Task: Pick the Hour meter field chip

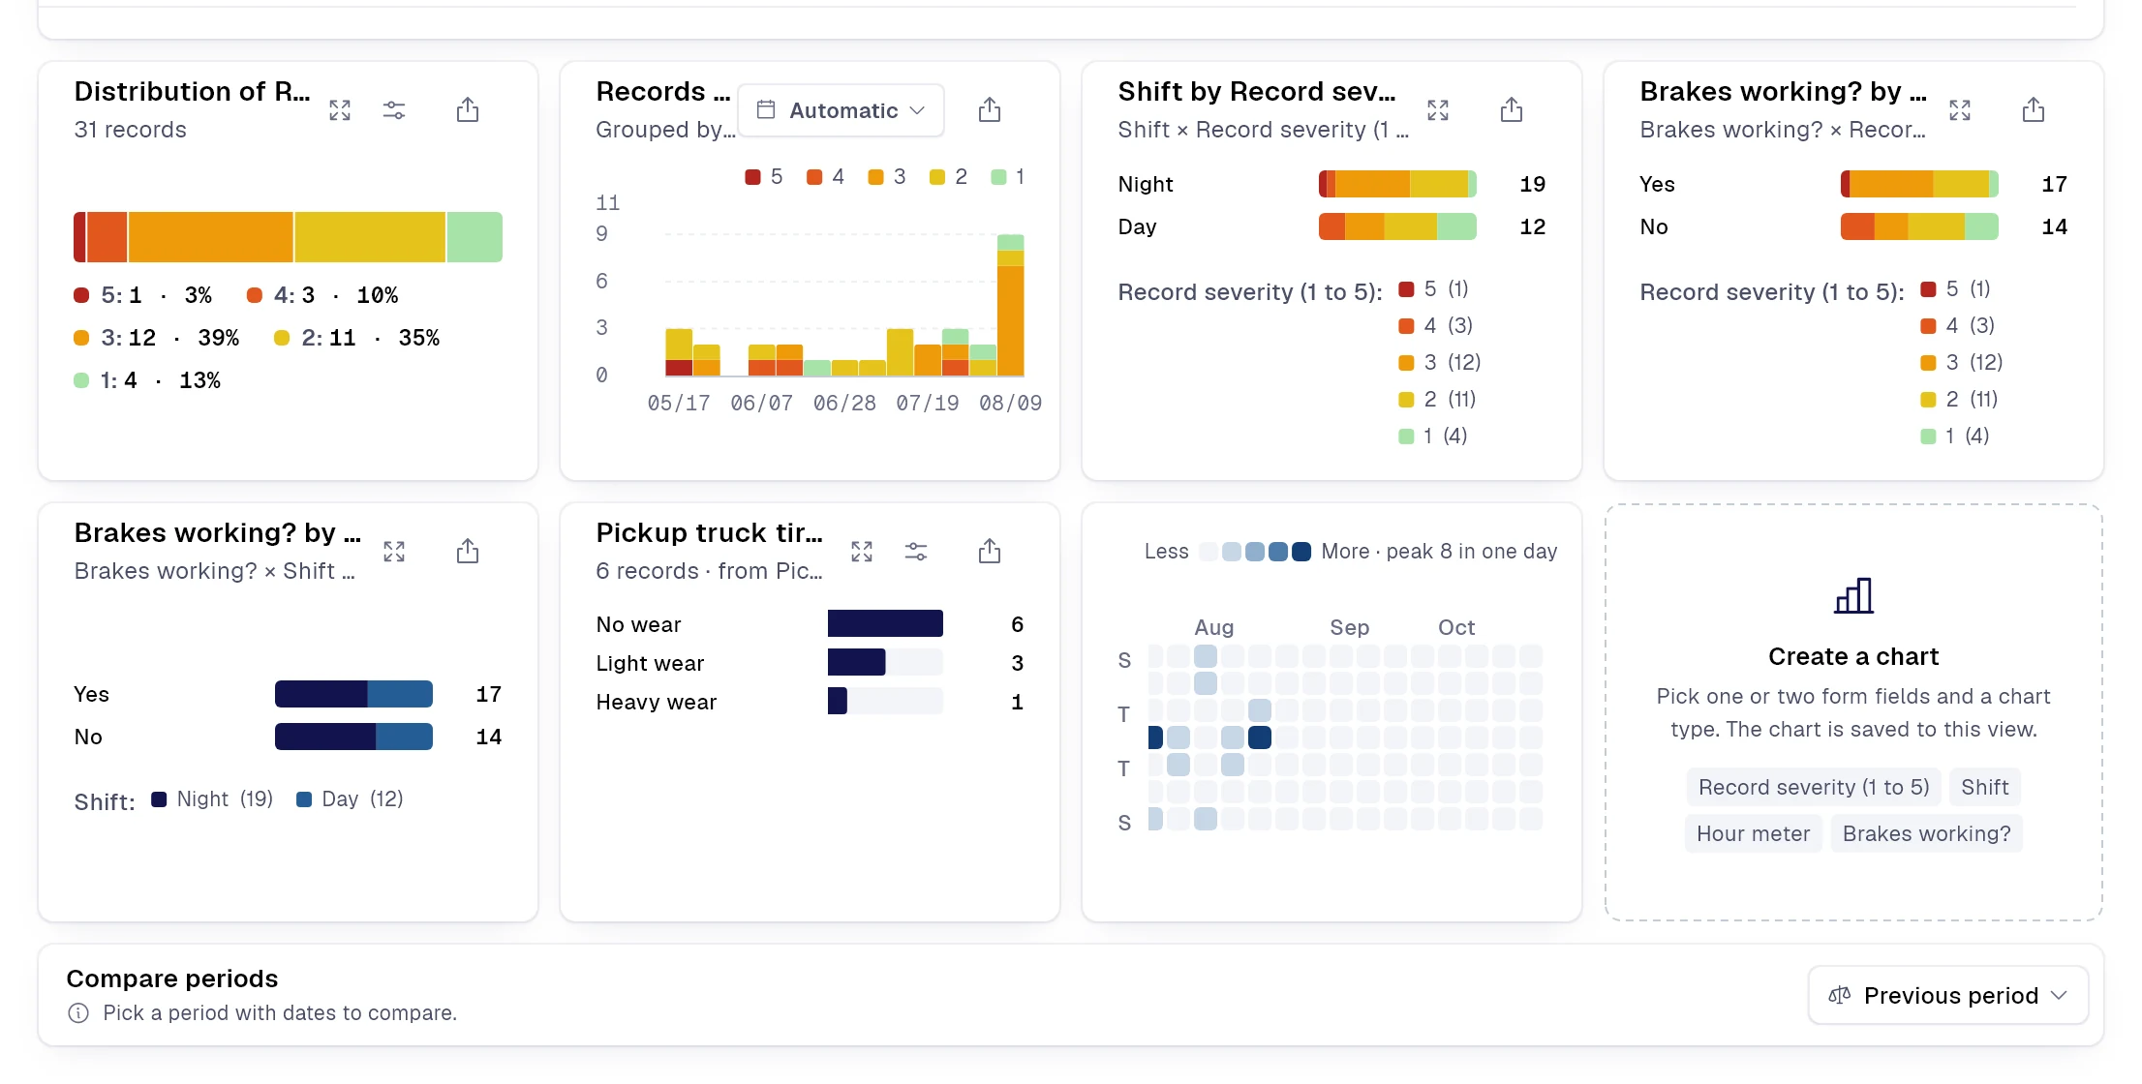Action: 1753,834
